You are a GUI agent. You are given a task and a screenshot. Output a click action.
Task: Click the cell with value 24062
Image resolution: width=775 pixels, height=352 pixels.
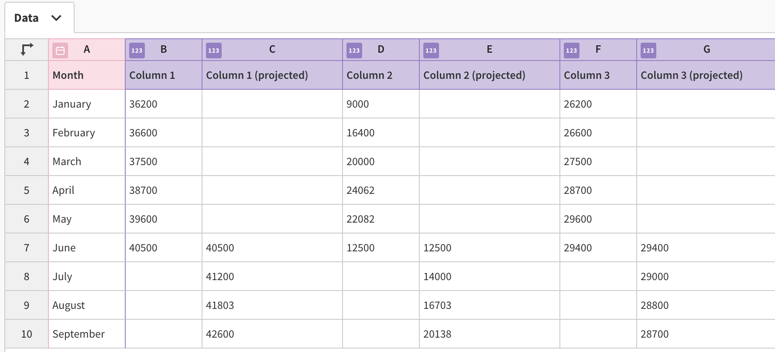pyautogui.click(x=381, y=190)
